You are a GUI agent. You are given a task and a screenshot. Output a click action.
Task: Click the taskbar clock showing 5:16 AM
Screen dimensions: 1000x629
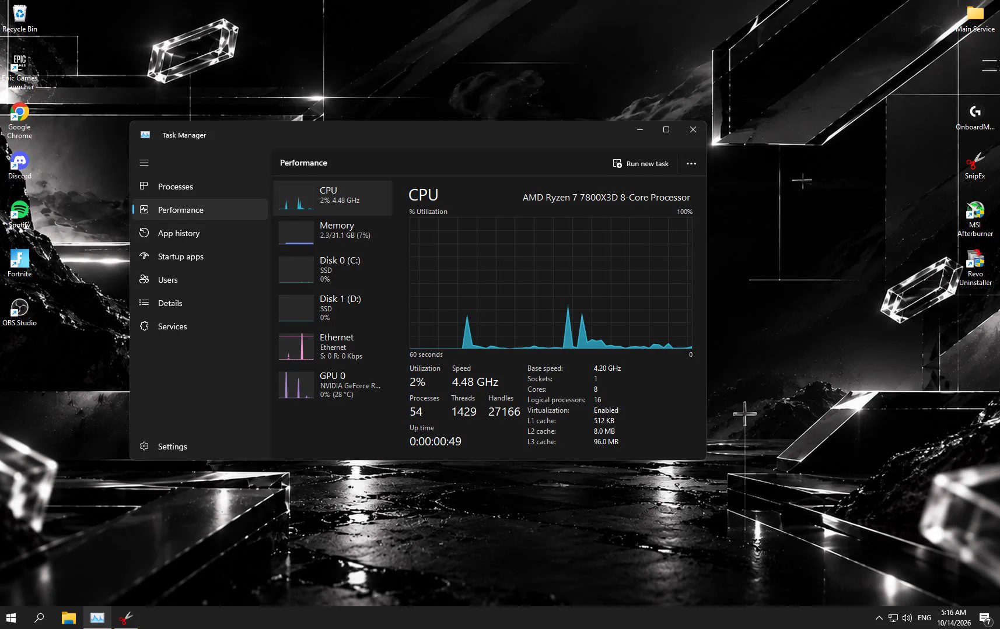[954, 618]
